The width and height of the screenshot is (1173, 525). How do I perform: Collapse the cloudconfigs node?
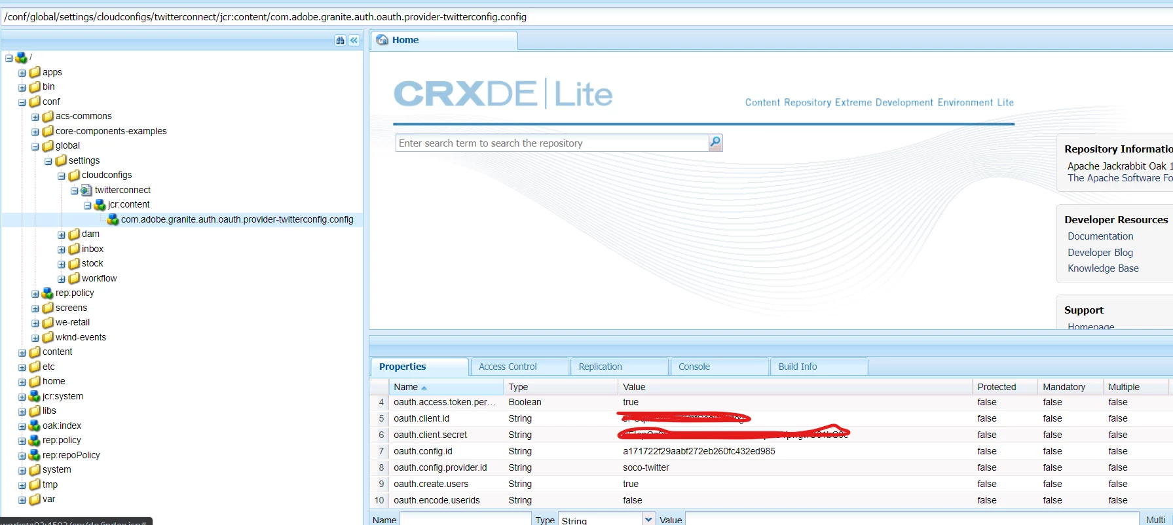coord(62,176)
